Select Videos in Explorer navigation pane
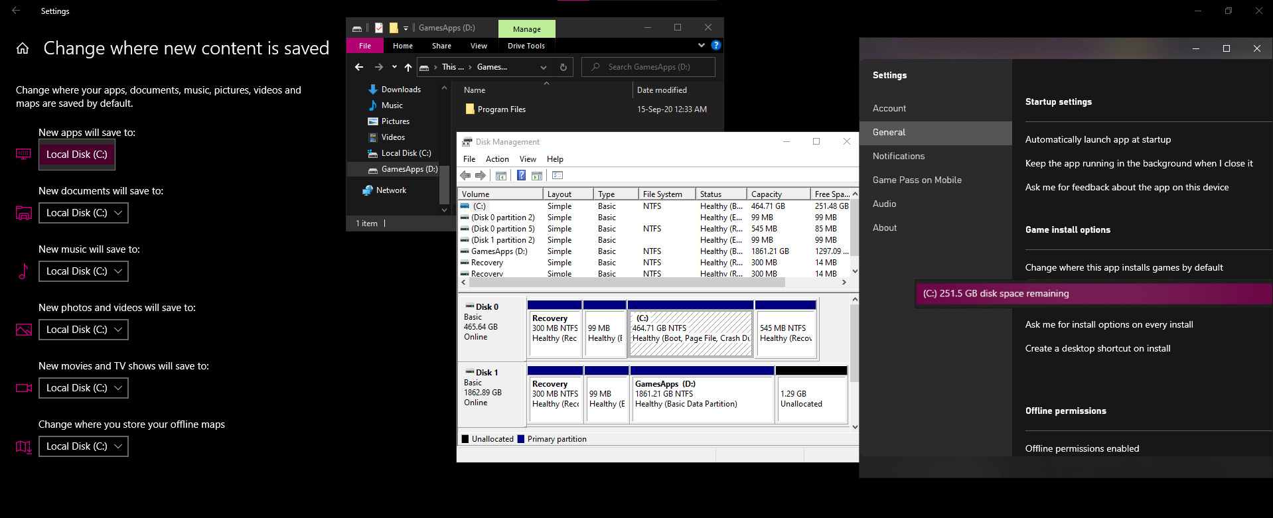 pyautogui.click(x=393, y=137)
